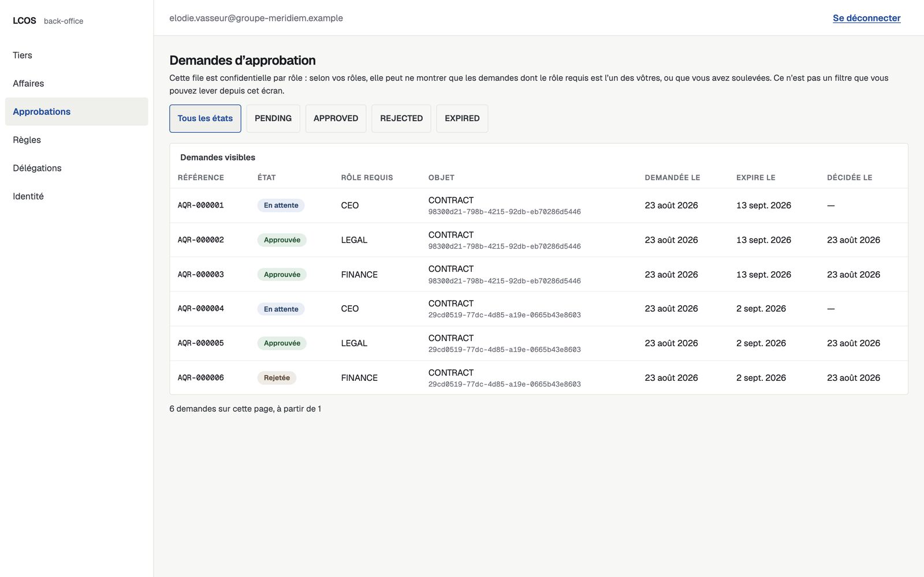Click the 6 demandes sur cette page text
924x577 pixels.
click(x=245, y=409)
